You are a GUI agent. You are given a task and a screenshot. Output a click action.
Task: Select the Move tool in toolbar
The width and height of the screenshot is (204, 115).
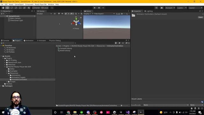point(7,8)
